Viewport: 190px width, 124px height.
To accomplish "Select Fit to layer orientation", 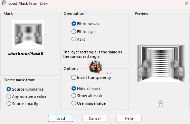I will (x=84, y=32).
